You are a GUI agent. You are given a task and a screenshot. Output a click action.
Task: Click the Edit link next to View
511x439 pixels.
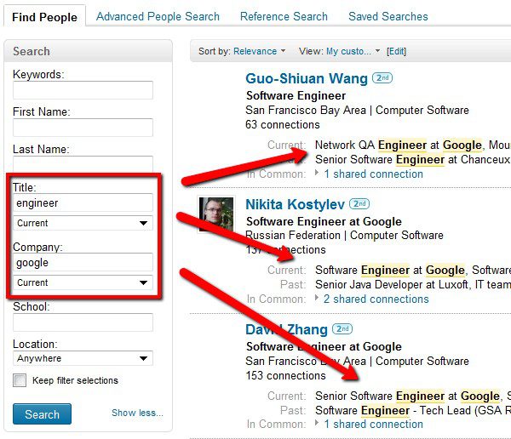(x=396, y=51)
